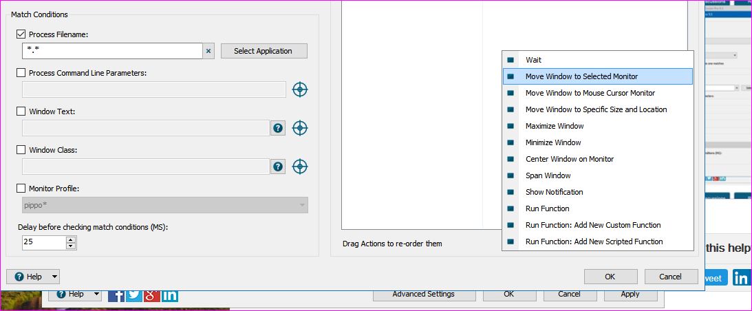Clear the Process Filename field with X icon
This screenshot has width=752, height=311.
(208, 51)
